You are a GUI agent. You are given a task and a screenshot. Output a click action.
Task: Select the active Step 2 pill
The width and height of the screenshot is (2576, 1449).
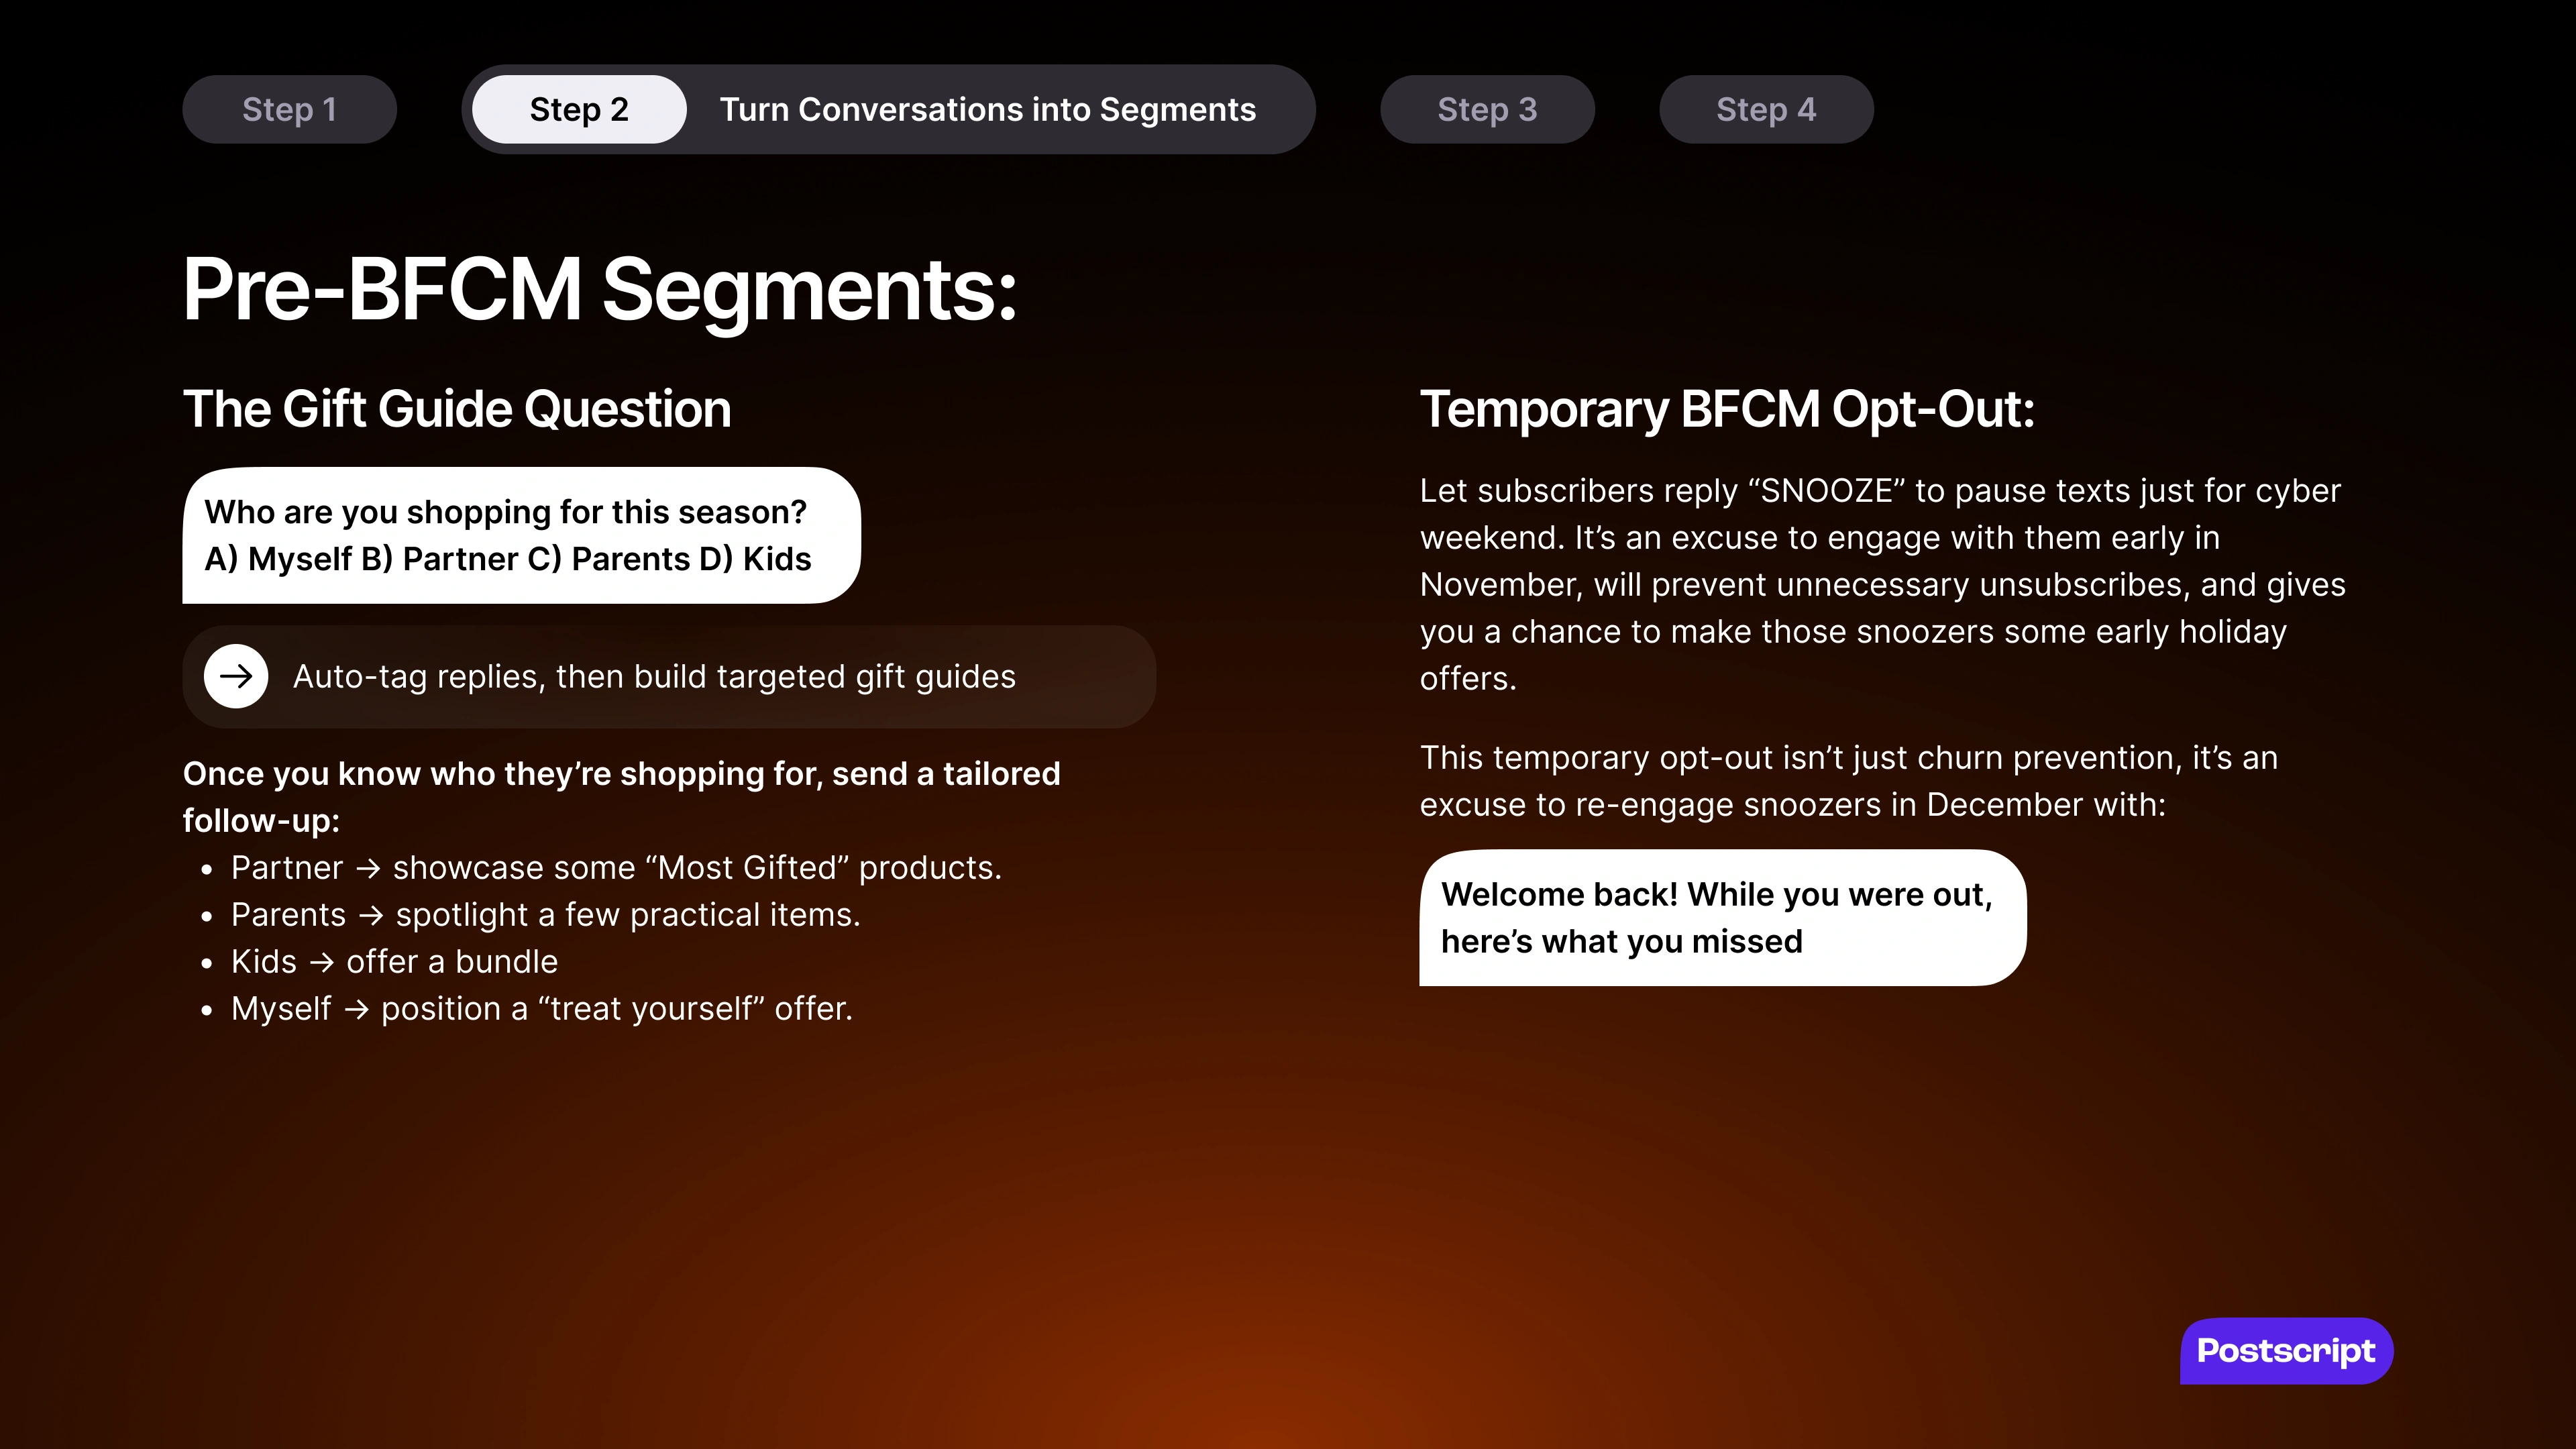click(x=579, y=109)
